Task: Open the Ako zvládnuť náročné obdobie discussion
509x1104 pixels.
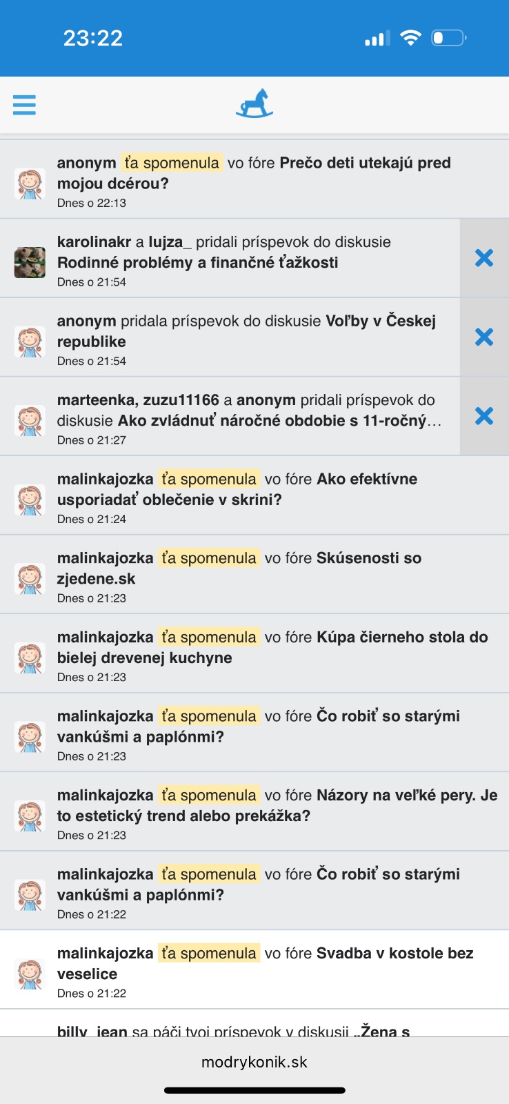Action: [x=279, y=421]
